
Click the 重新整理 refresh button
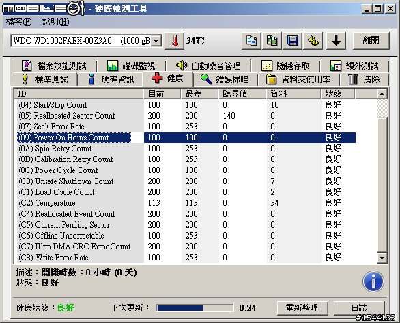click(x=302, y=308)
